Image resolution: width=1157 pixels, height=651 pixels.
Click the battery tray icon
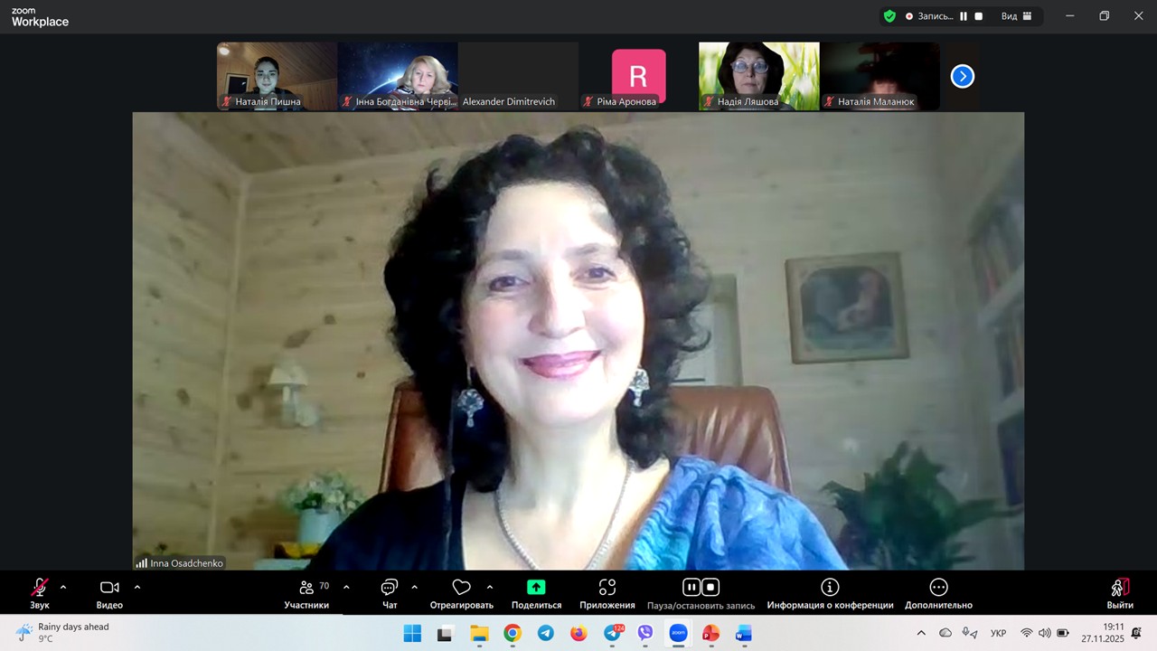click(1063, 633)
